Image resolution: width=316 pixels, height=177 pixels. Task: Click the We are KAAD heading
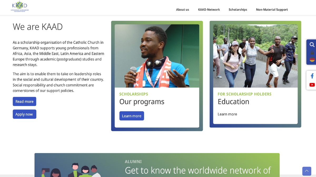click(38, 27)
